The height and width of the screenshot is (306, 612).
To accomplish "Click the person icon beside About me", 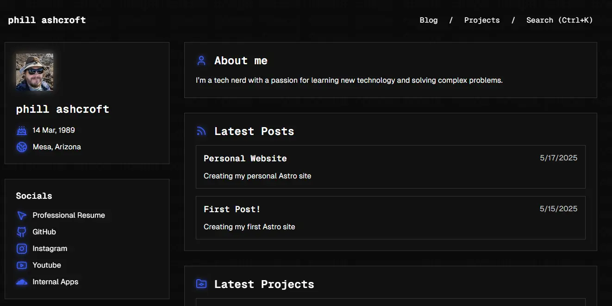I will coord(201,60).
